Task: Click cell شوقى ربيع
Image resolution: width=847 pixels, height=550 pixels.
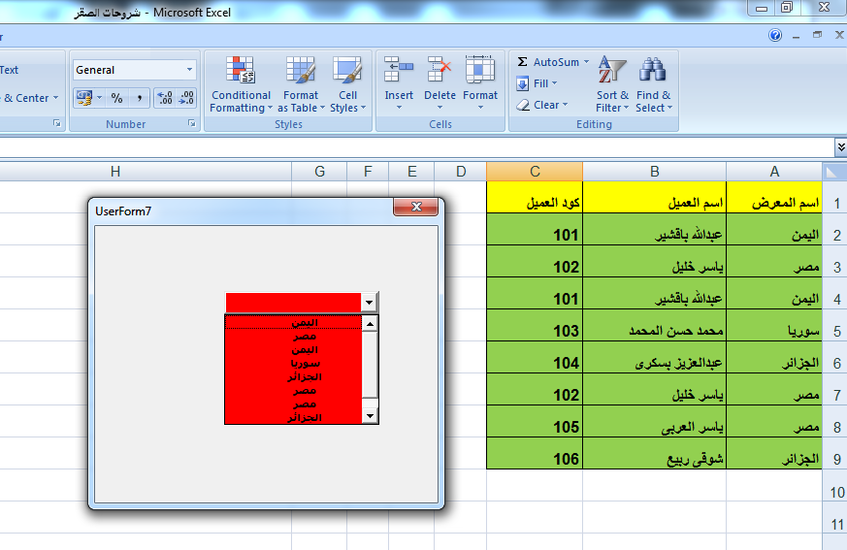Action: click(655, 453)
